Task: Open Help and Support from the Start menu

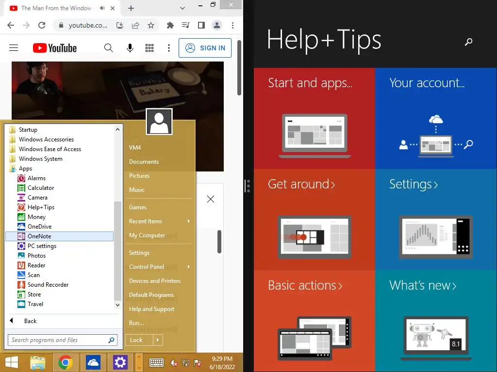Action: click(151, 309)
